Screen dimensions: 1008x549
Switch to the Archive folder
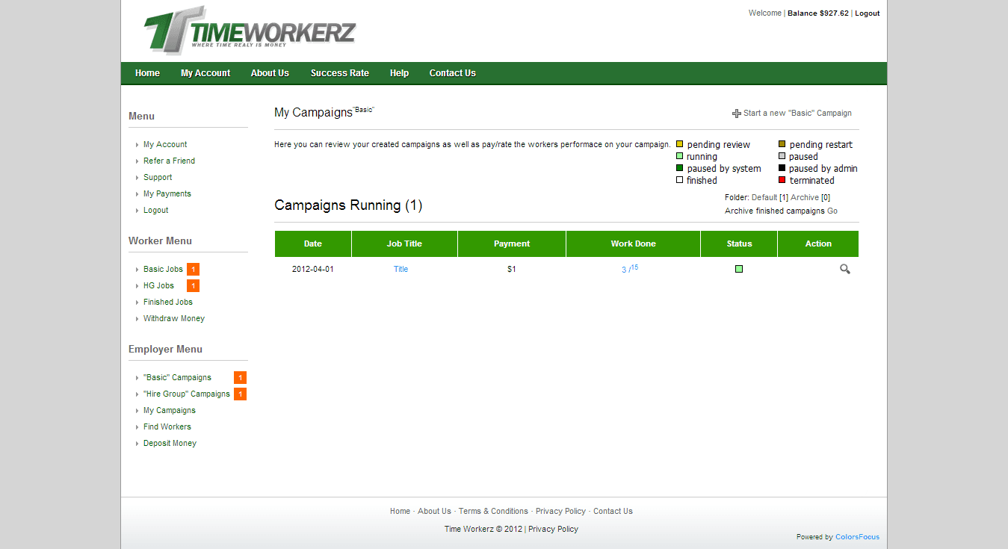805,198
